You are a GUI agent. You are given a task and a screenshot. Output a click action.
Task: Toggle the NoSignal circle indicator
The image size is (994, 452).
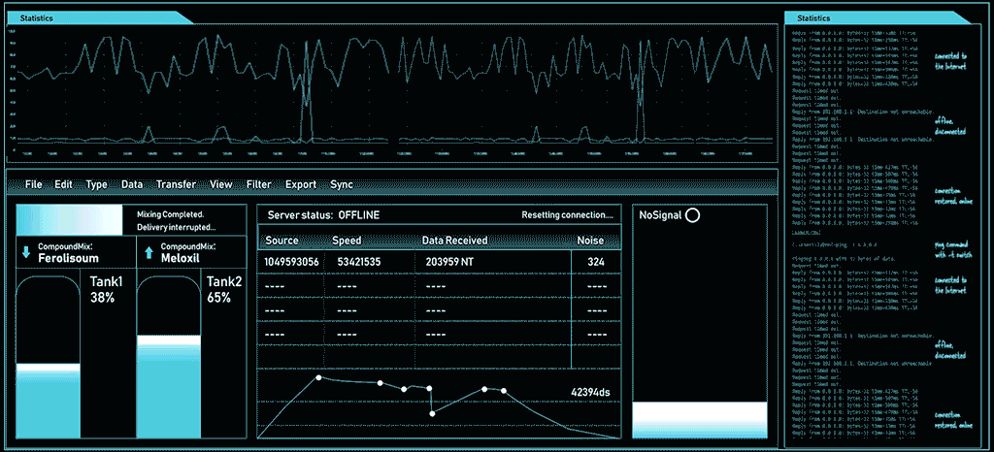(x=692, y=216)
